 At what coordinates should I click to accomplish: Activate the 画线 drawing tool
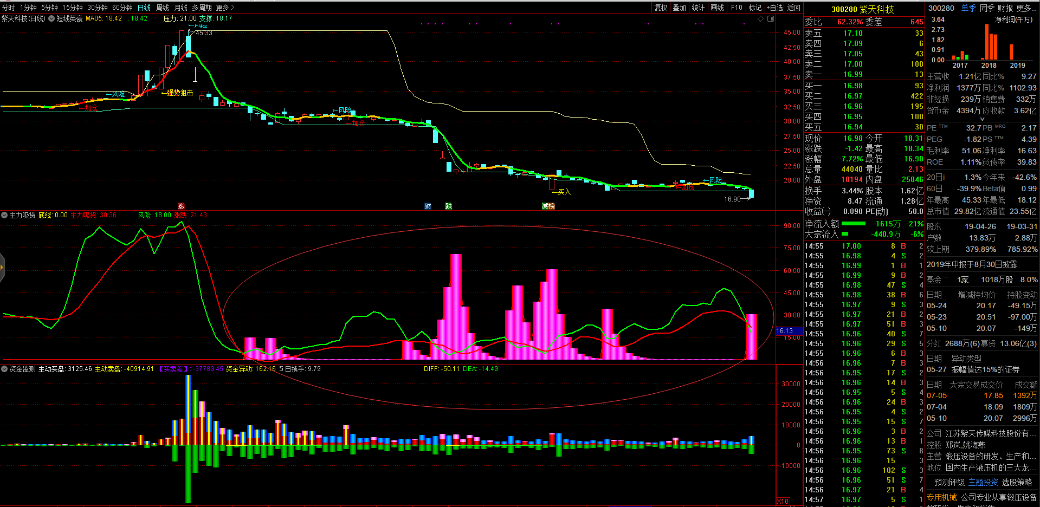coord(717,8)
